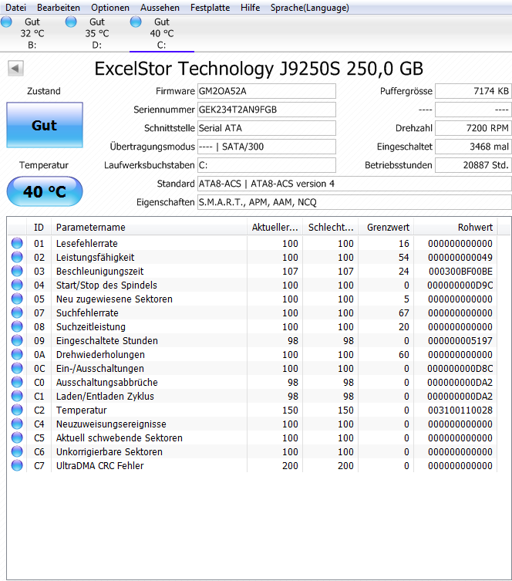
Task: Click status orb for drive B:
Action: point(6,22)
